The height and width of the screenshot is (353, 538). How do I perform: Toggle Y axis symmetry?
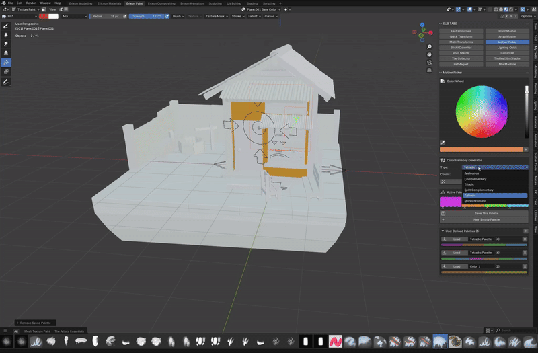[512, 16]
